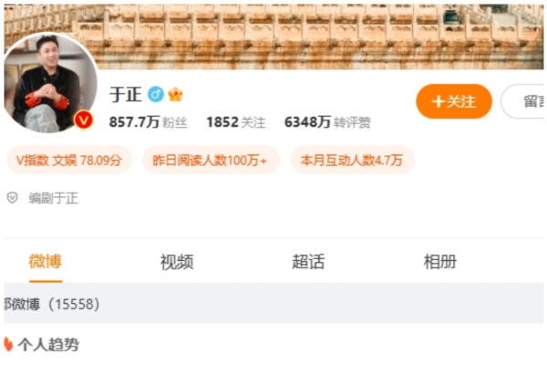Switch to the 超话 tab
The height and width of the screenshot is (365, 547).
point(308,262)
